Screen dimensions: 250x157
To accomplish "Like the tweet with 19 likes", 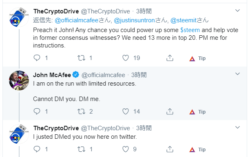I will tap(126, 58).
